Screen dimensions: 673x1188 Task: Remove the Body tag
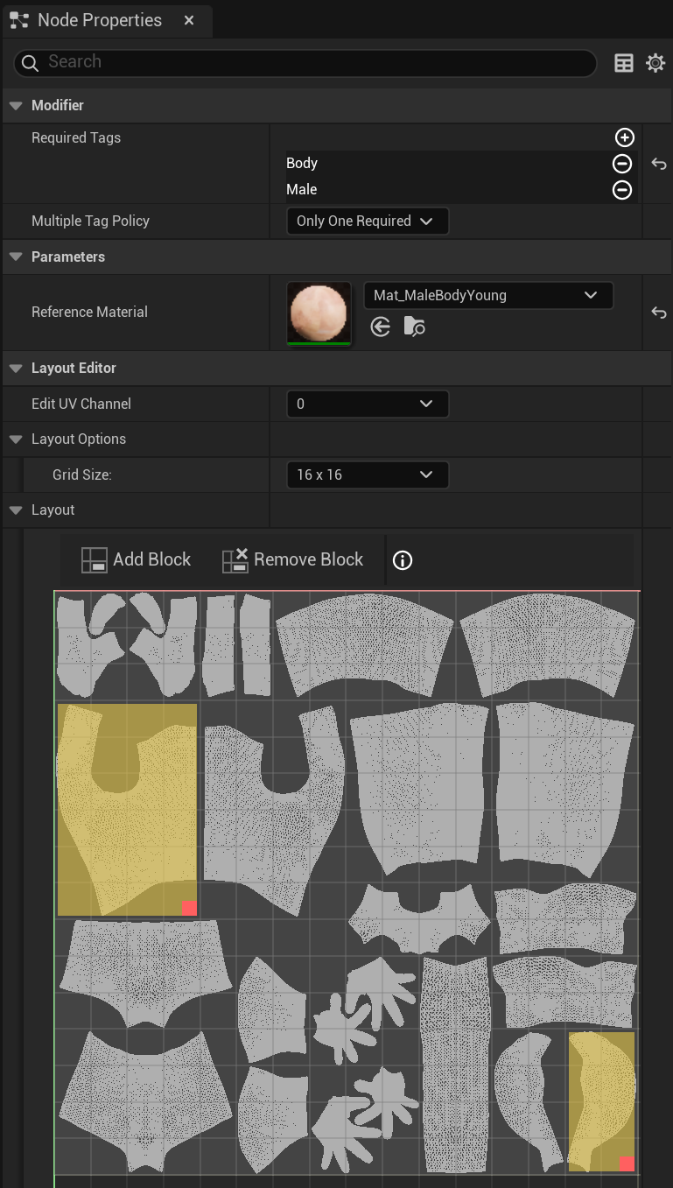coord(622,164)
